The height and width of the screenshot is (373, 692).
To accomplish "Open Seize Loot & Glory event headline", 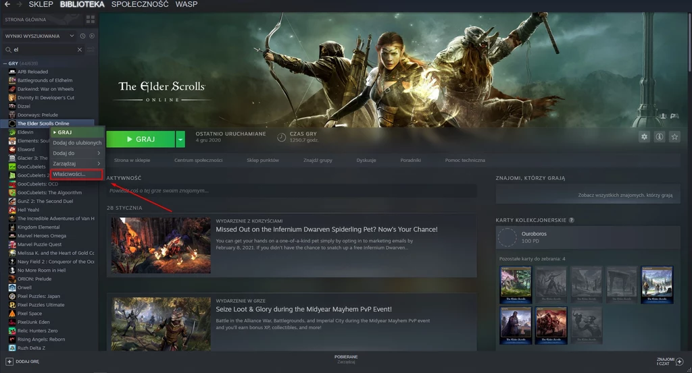I will [x=303, y=309].
